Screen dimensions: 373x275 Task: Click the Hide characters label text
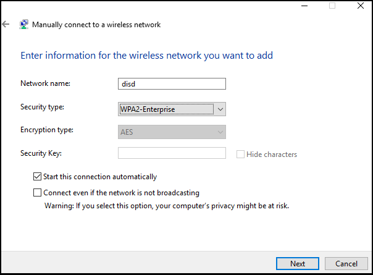coord(272,154)
